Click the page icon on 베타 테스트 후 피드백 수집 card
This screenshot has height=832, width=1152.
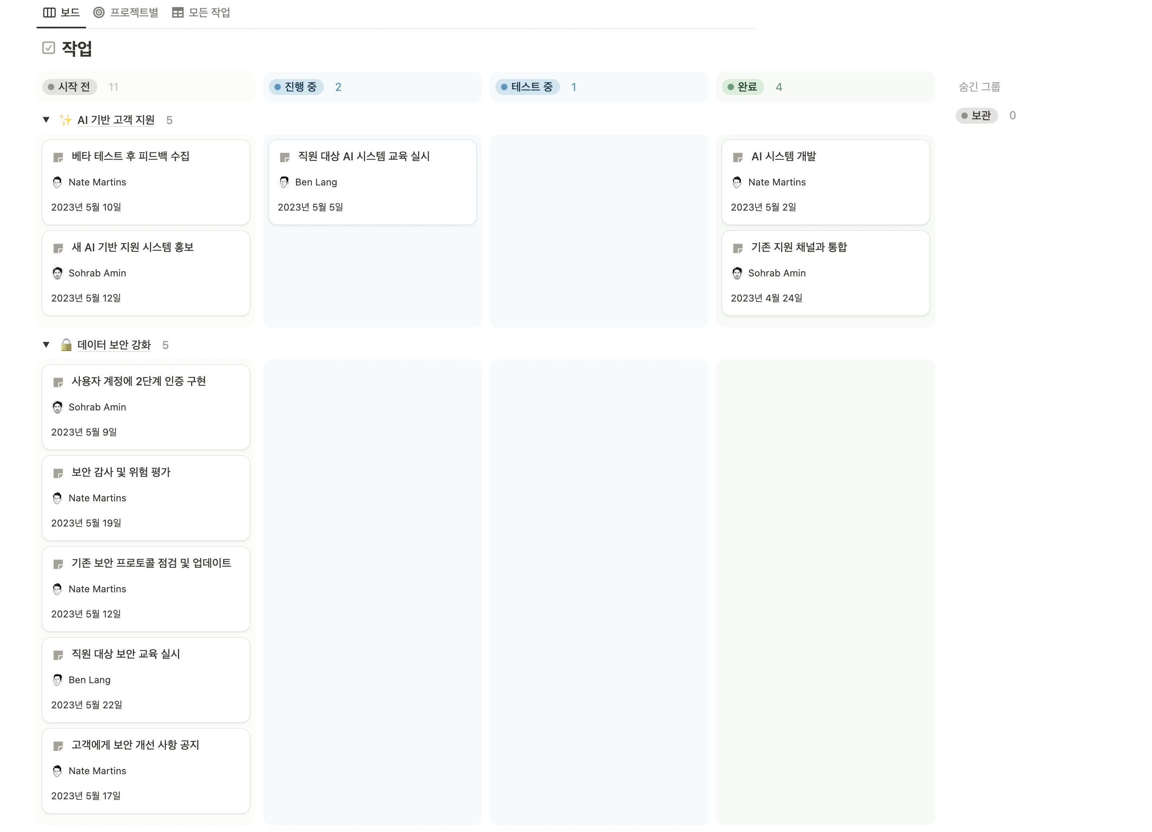coord(58,158)
